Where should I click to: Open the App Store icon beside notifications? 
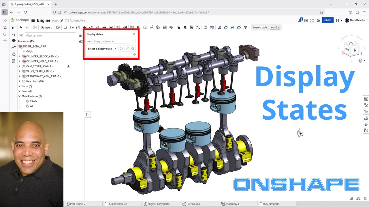click(x=312, y=20)
